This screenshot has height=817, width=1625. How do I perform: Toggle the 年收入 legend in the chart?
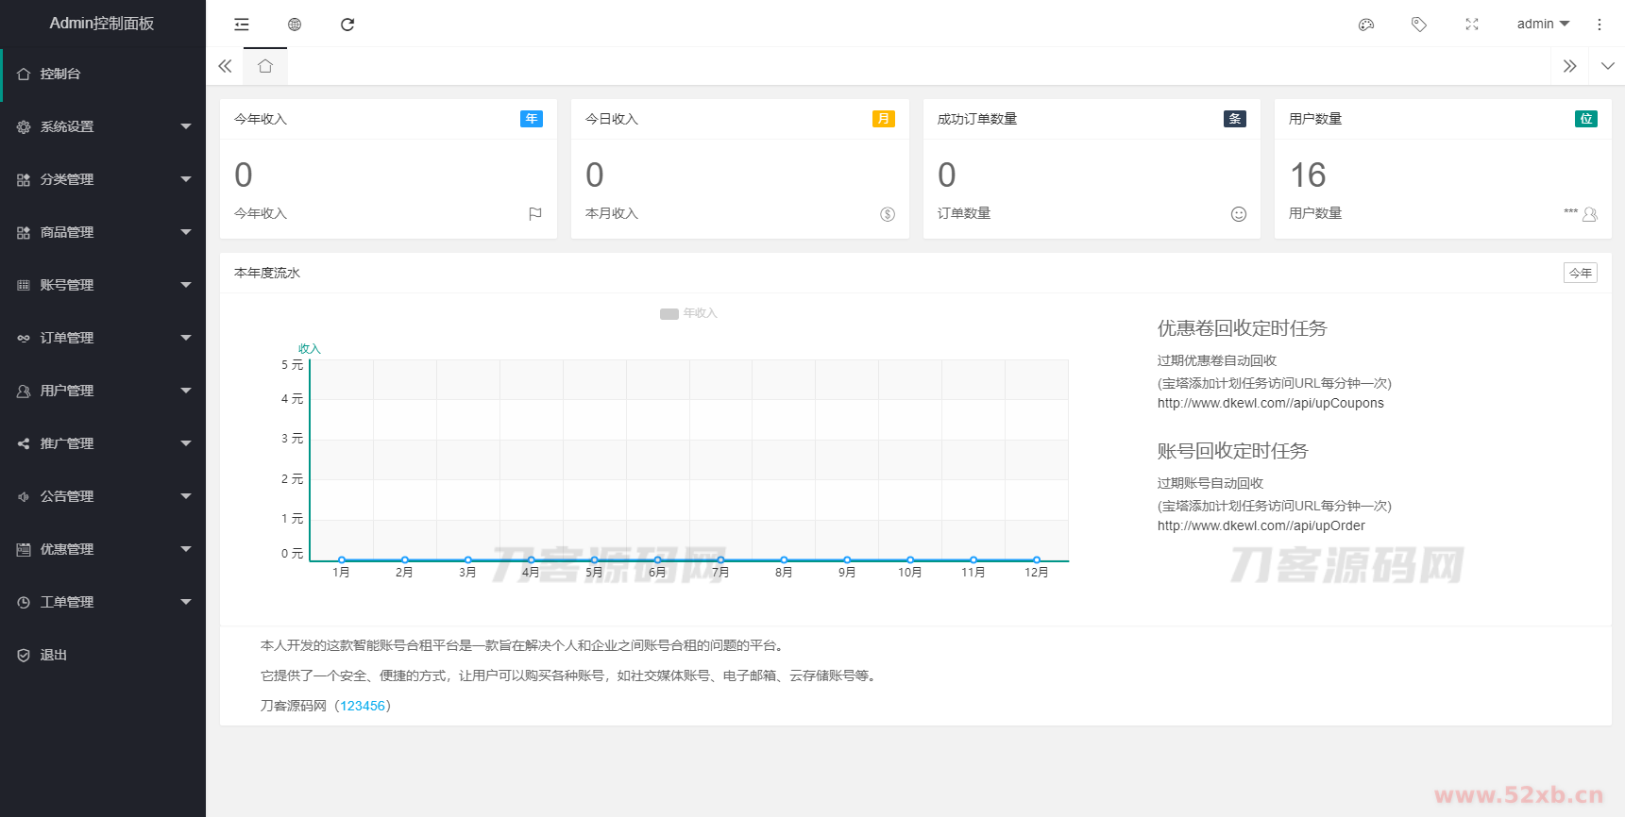[688, 313]
